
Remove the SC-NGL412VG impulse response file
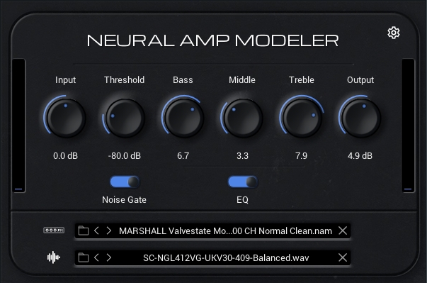click(x=343, y=257)
